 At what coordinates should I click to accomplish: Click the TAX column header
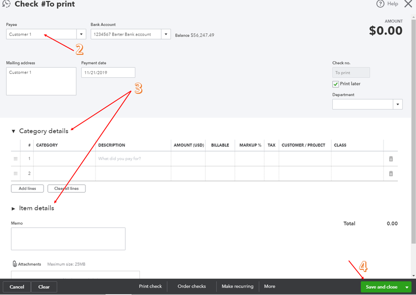(x=272, y=145)
